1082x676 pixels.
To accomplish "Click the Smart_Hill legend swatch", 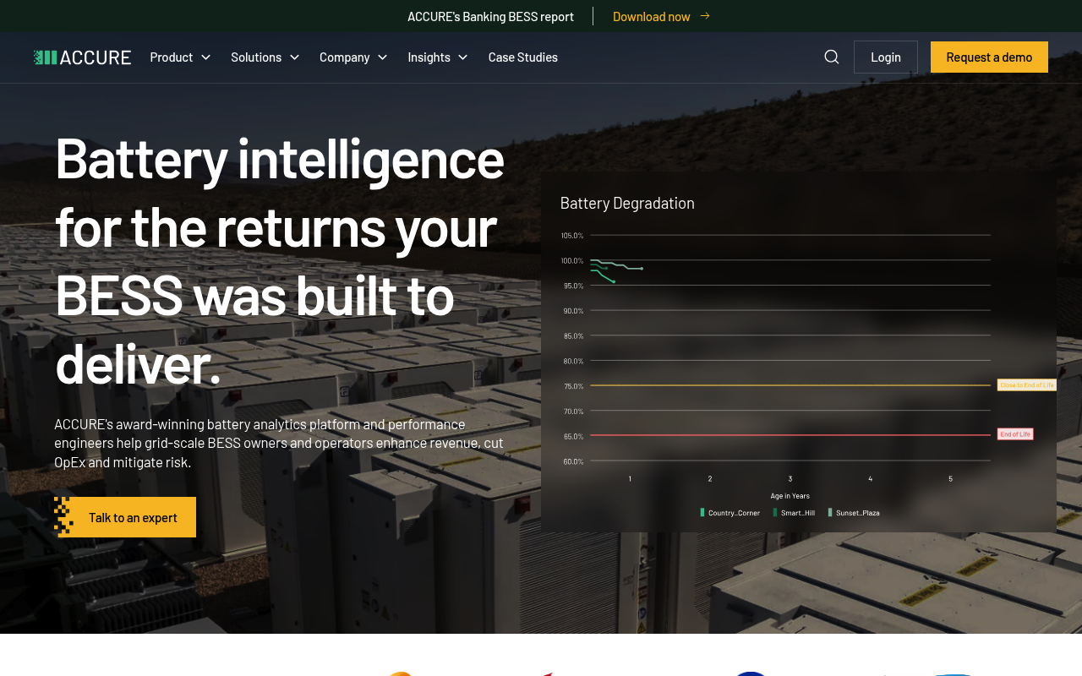I will (x=775, y=512).
